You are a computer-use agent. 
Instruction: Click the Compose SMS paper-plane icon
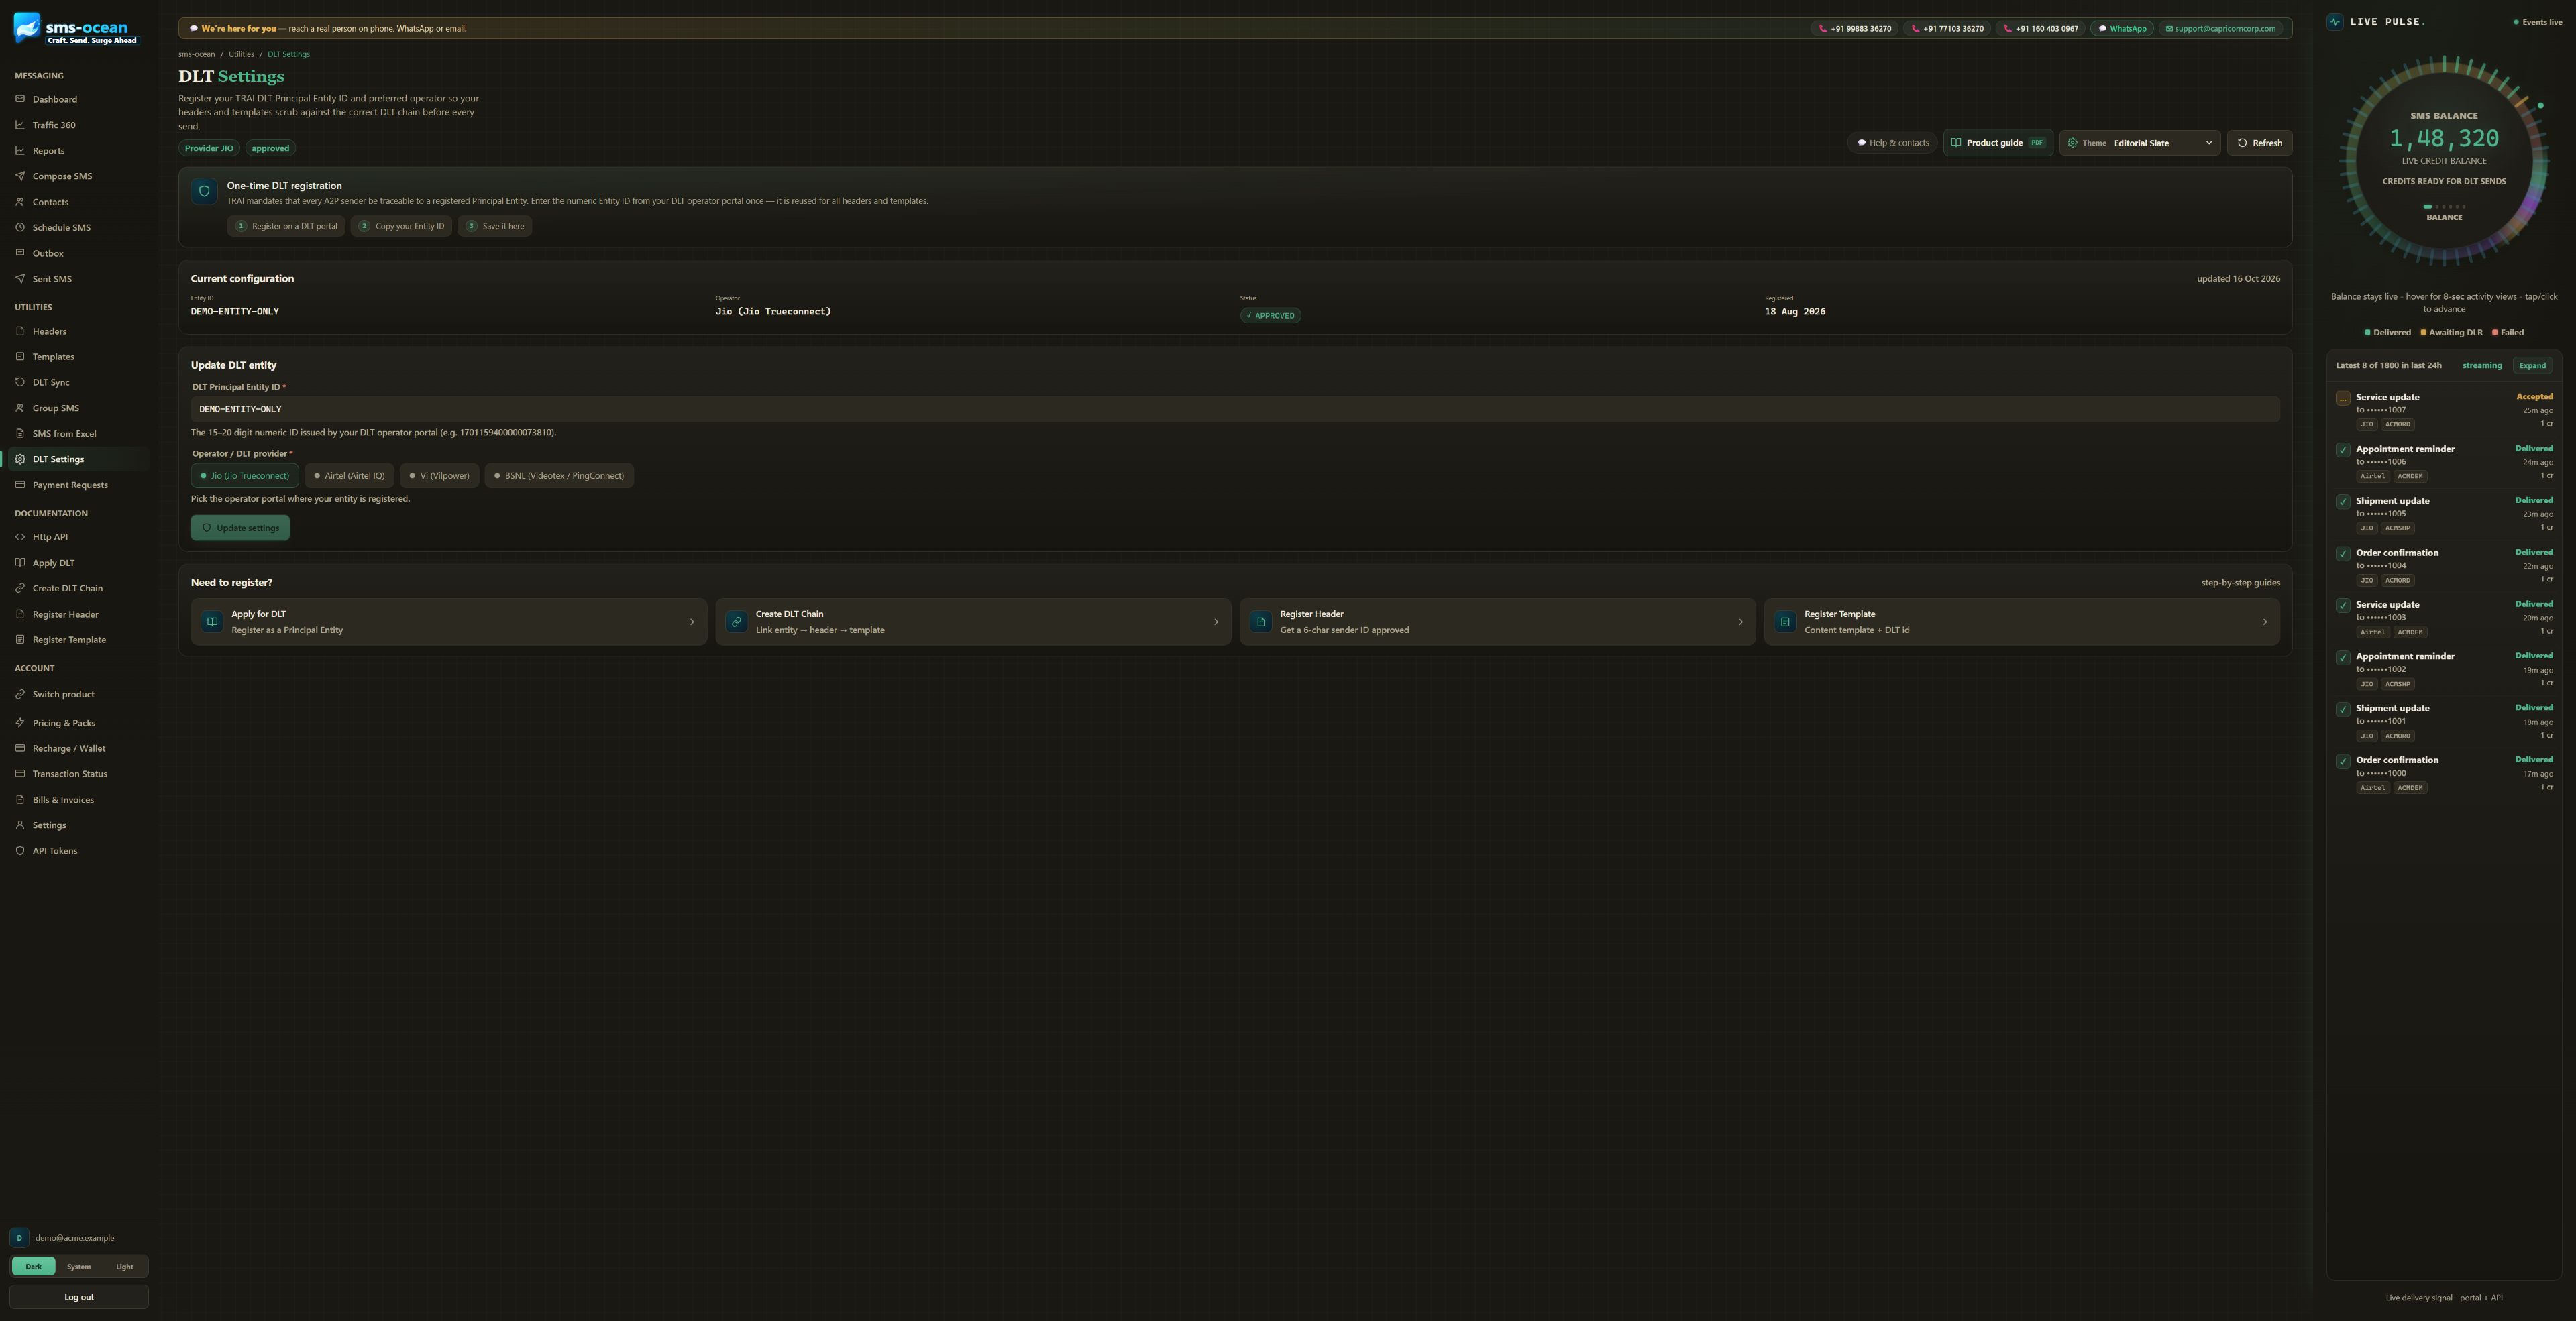(20, 176)
